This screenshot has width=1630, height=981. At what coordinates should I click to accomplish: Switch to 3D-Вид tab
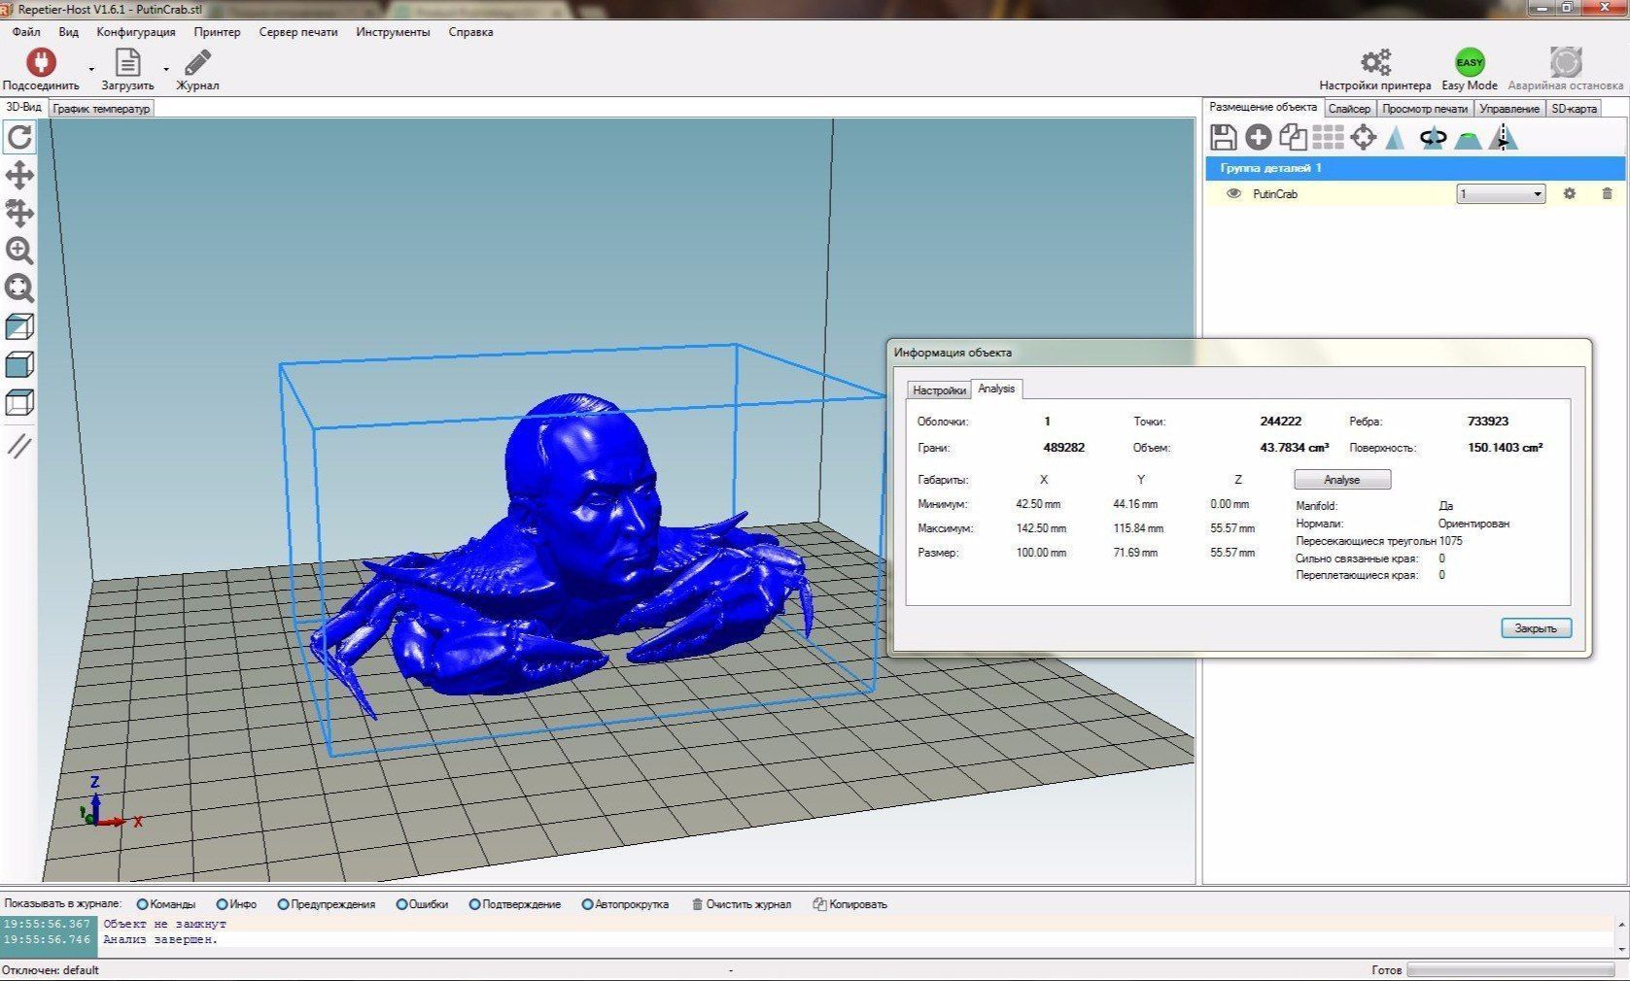(x=24, y=107)
